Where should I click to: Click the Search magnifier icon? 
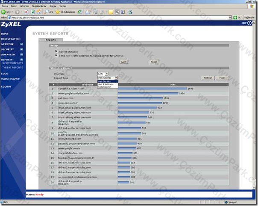[x=47, y=12]
